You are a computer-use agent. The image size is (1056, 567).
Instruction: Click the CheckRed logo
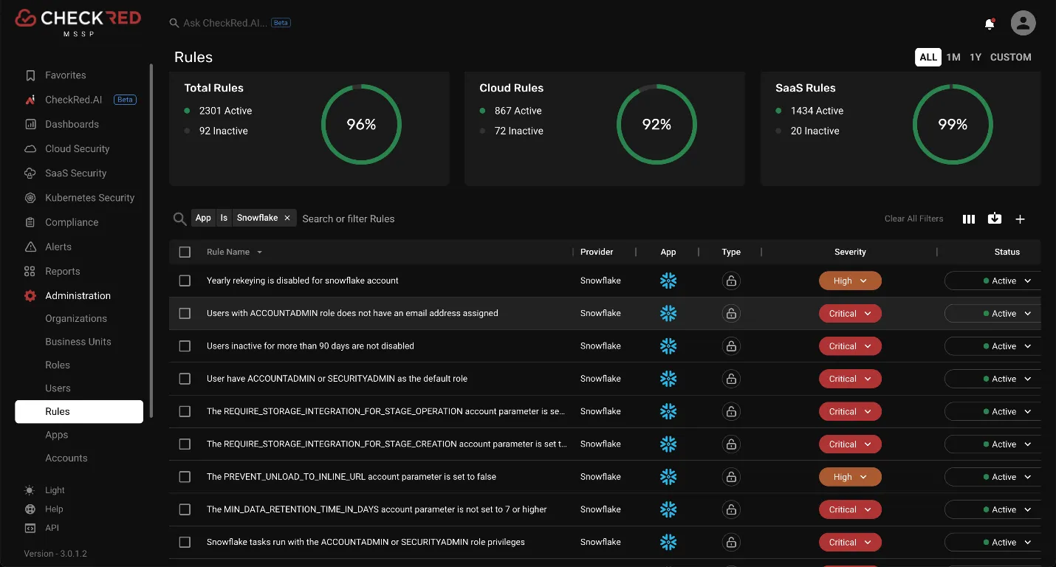click(x=78, y=21)
